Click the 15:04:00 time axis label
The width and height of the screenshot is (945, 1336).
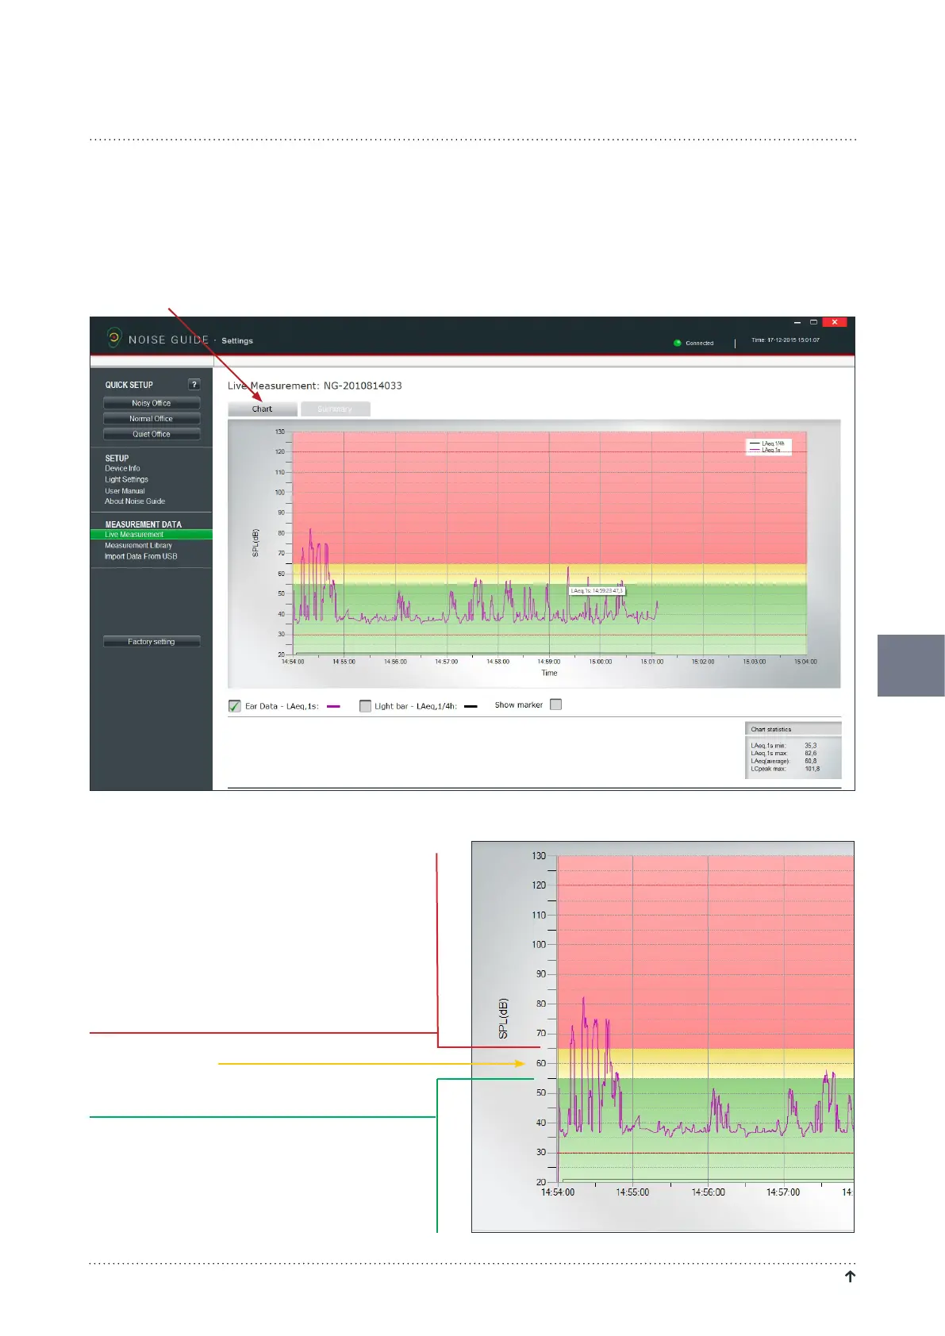point(805,662)
